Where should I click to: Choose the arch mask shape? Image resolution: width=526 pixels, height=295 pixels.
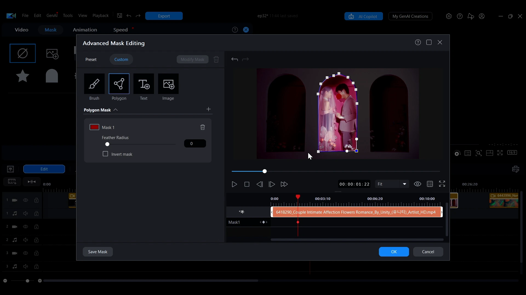tap(52, 76)
